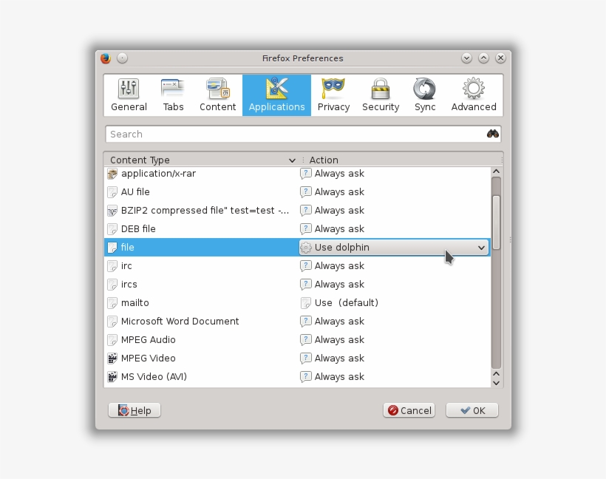Image resolution: width=606 pixels, height=479 pixels.
Task: Select the application/x-rar file icon
Action: pos(112,173)
